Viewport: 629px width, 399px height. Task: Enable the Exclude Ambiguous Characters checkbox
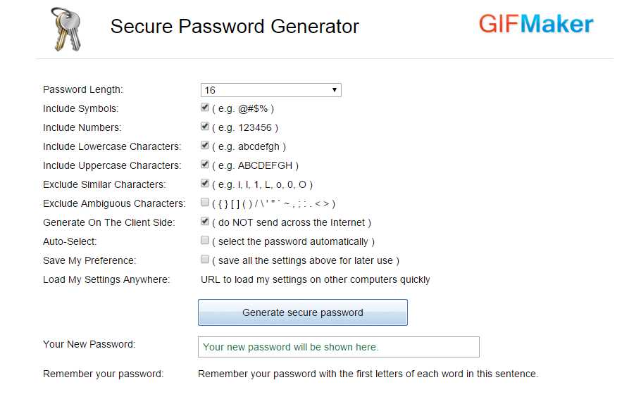(x=205, y=203)
